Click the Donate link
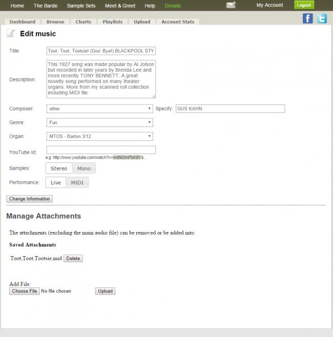This screenshot has height=337, width=333. [x=173, y=6]
